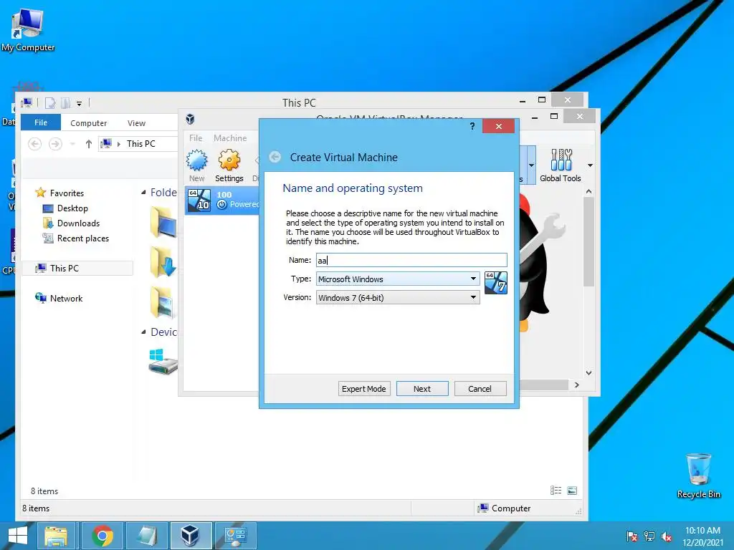Open VirtualBox File menu

point(196,138)
